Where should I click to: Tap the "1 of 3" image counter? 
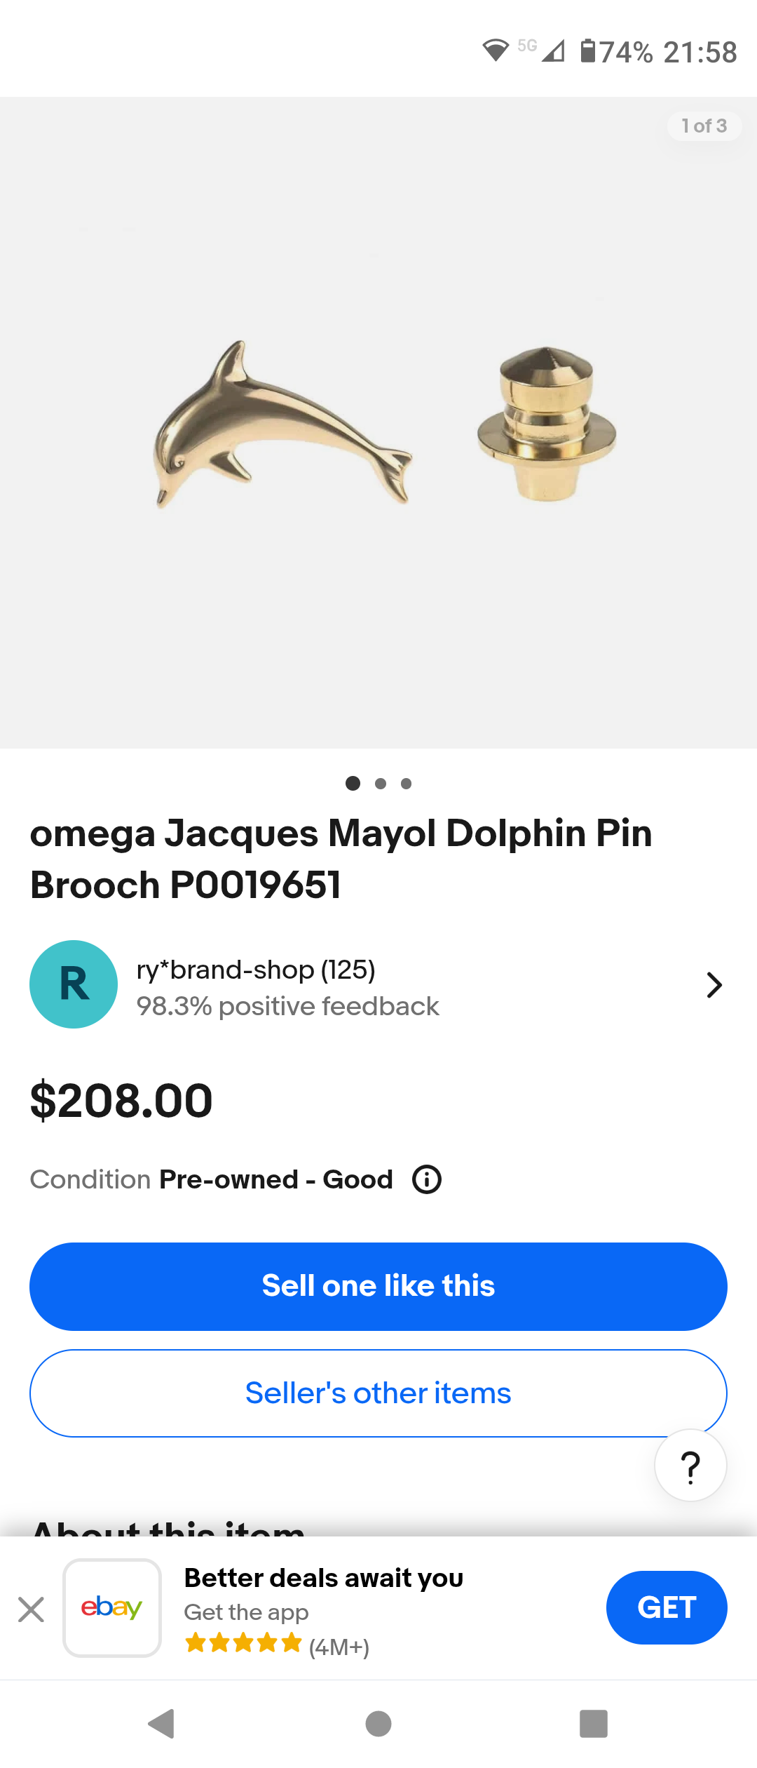coord(704,126)
